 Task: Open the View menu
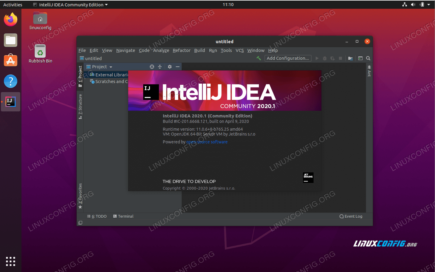(107, 50)
